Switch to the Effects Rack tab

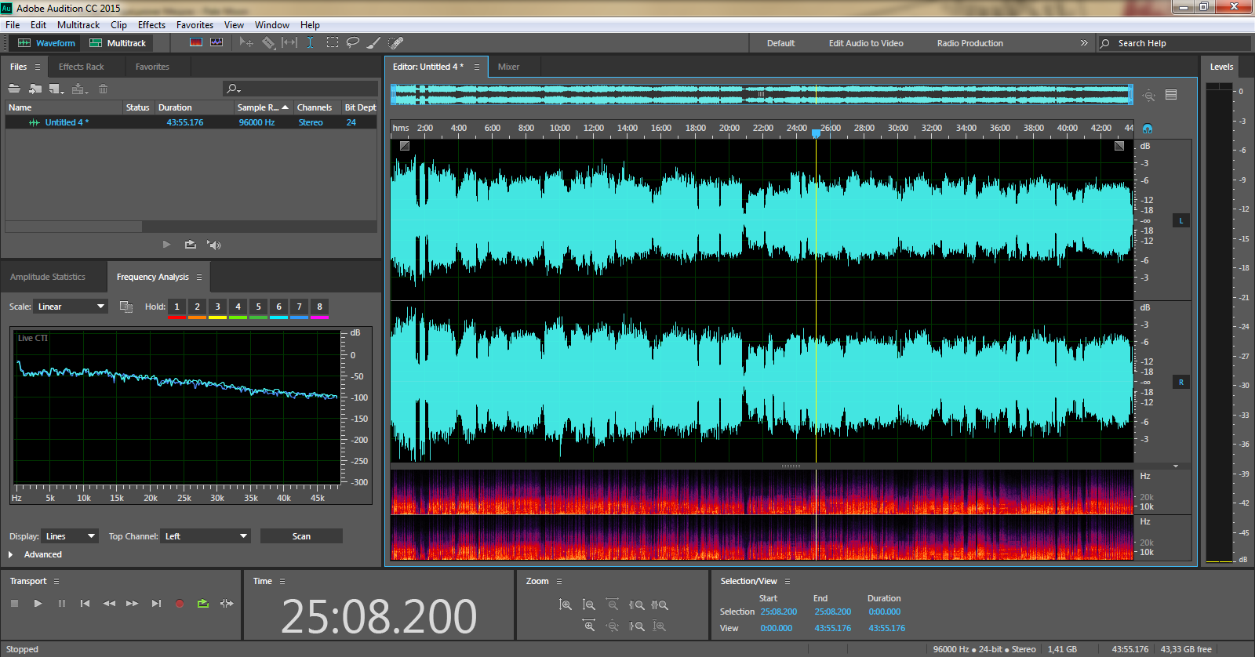81,67
